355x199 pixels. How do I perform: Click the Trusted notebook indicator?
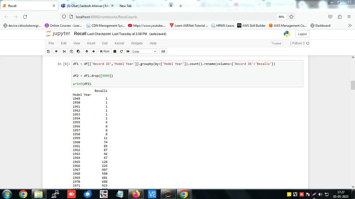pyautogui.click(x=276, y=43)
